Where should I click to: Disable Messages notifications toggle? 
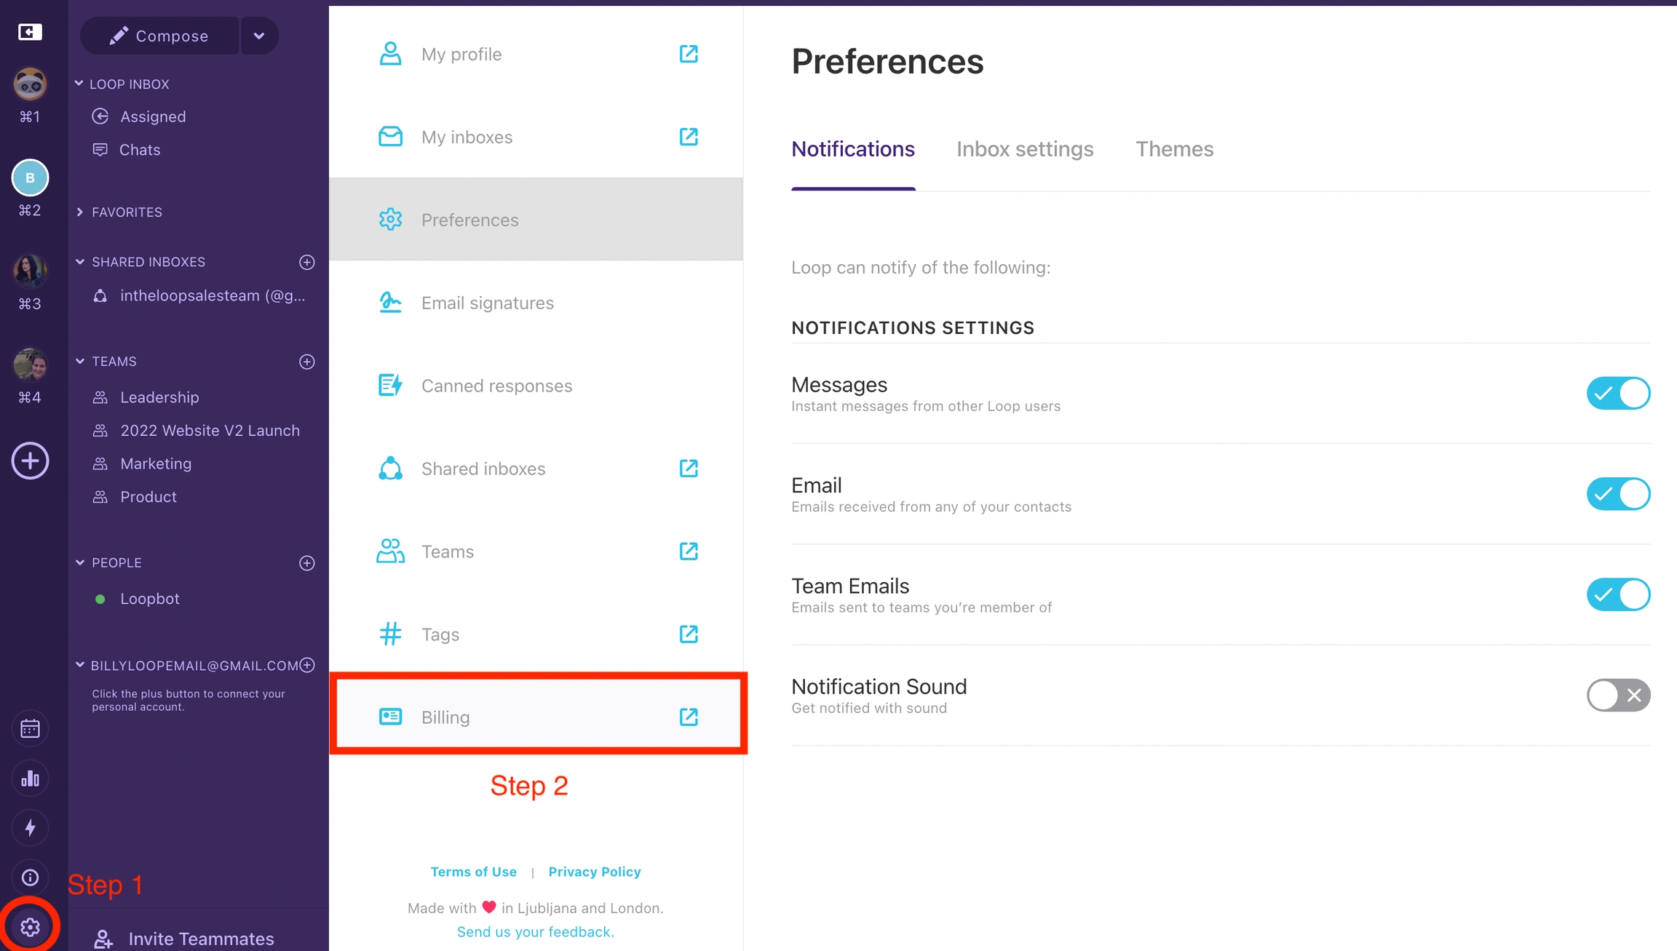[1618, 394]
